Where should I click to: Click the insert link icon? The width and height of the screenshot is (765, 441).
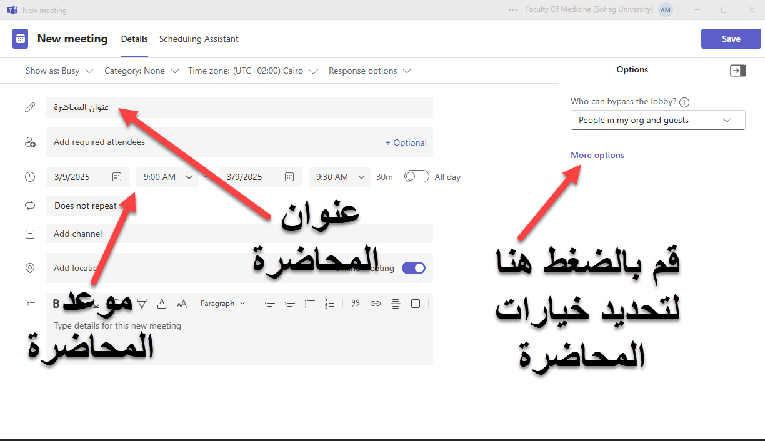(x=375, y=304)
